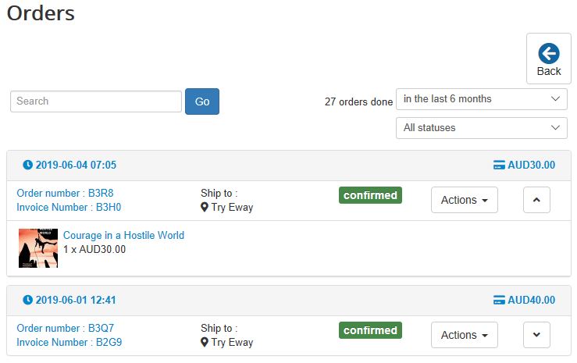Click the map pin icon in order B3Q7
The height and width of the screenshot is (363, 577).
point(205,343)
